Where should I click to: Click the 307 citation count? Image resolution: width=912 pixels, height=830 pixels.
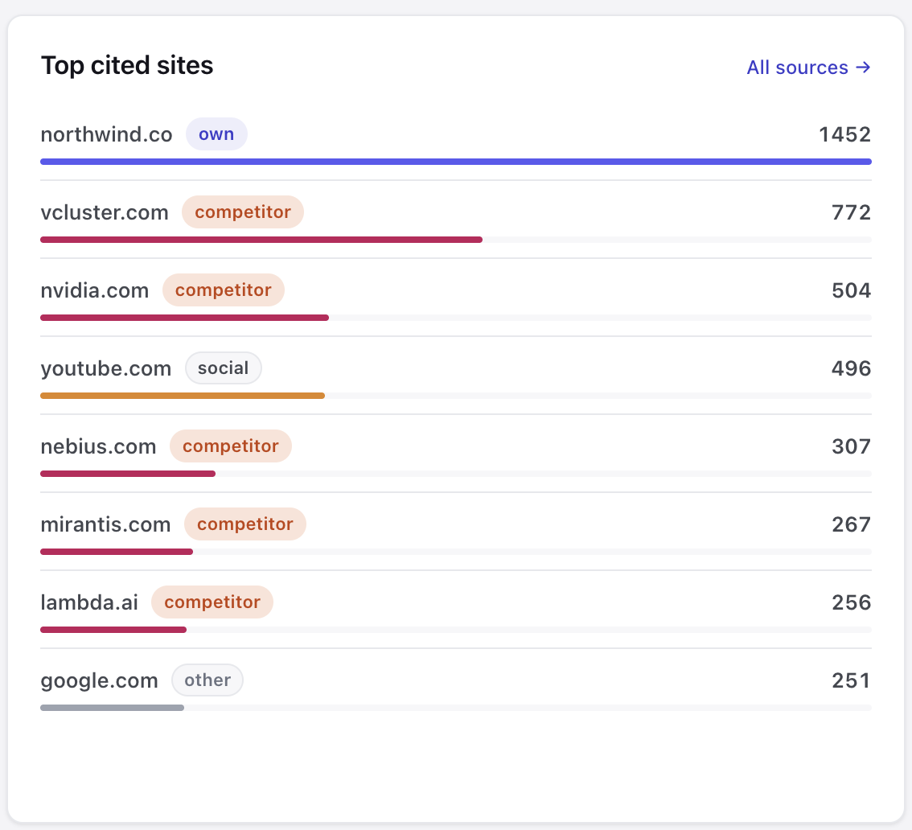pos(851,446)
